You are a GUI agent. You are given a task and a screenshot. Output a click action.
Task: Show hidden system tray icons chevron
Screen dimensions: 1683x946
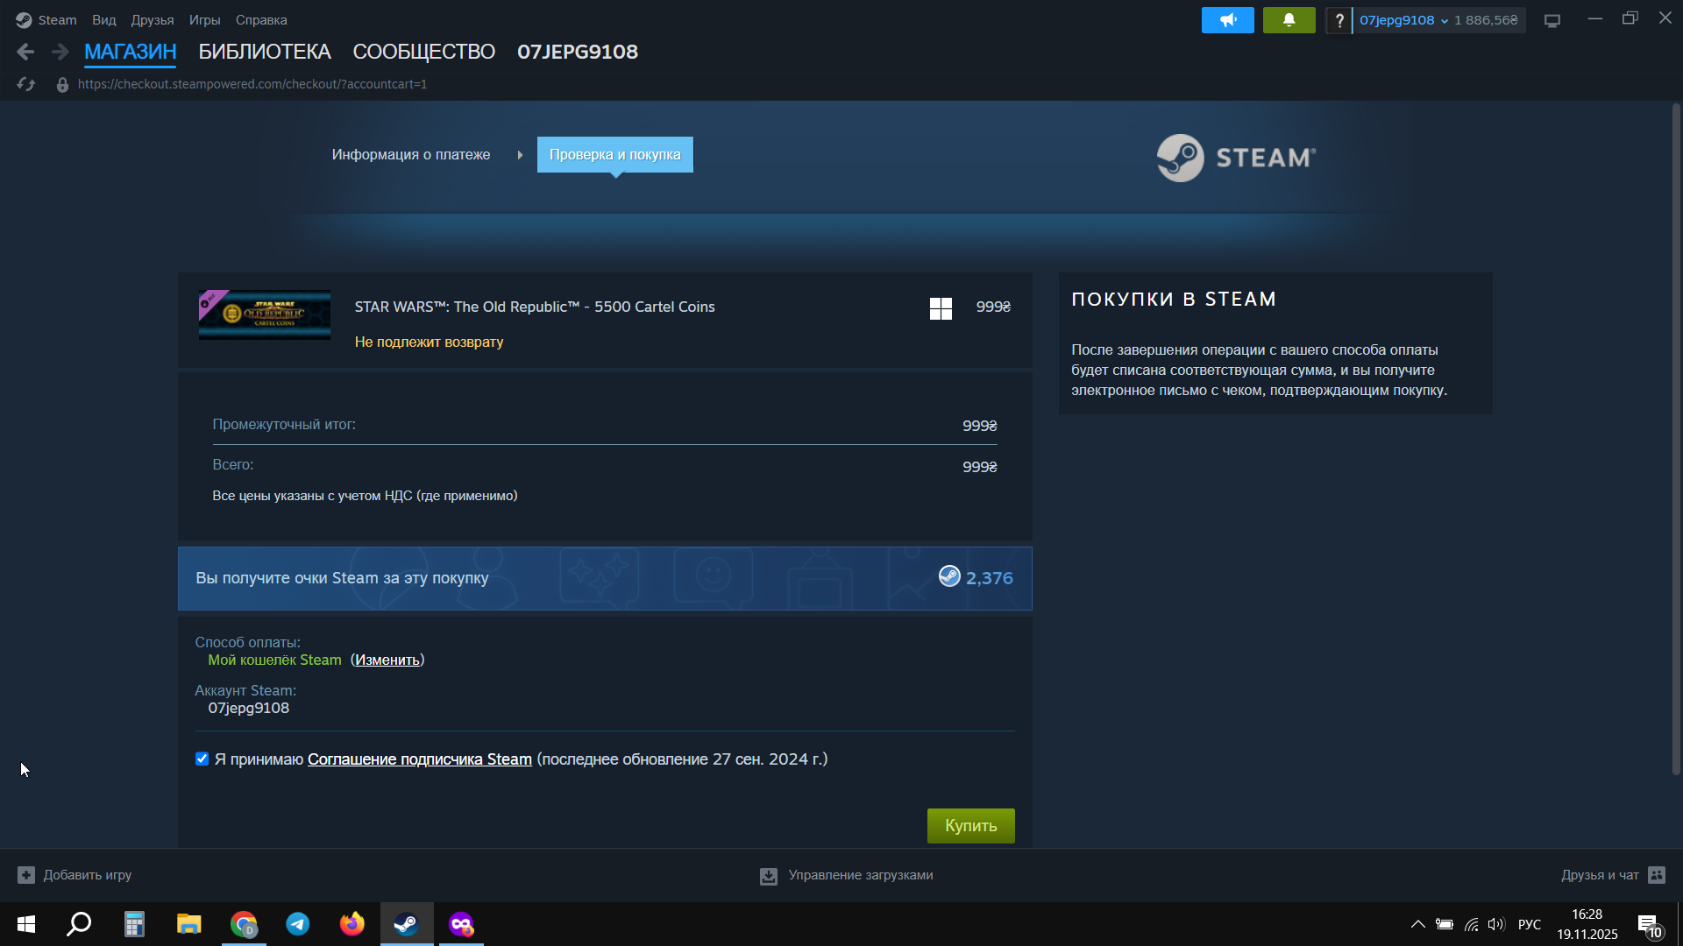[1417, 924]
